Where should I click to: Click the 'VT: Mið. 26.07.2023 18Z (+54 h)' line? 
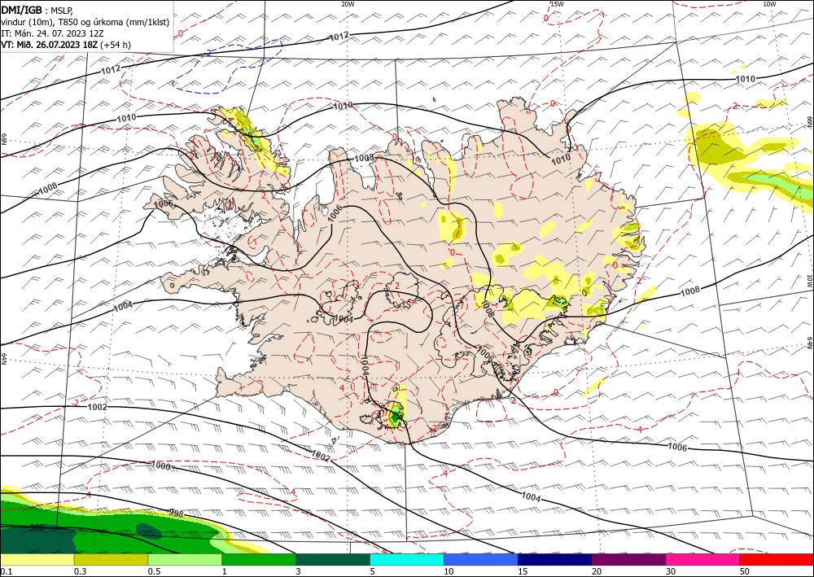[x=66, y=45]
